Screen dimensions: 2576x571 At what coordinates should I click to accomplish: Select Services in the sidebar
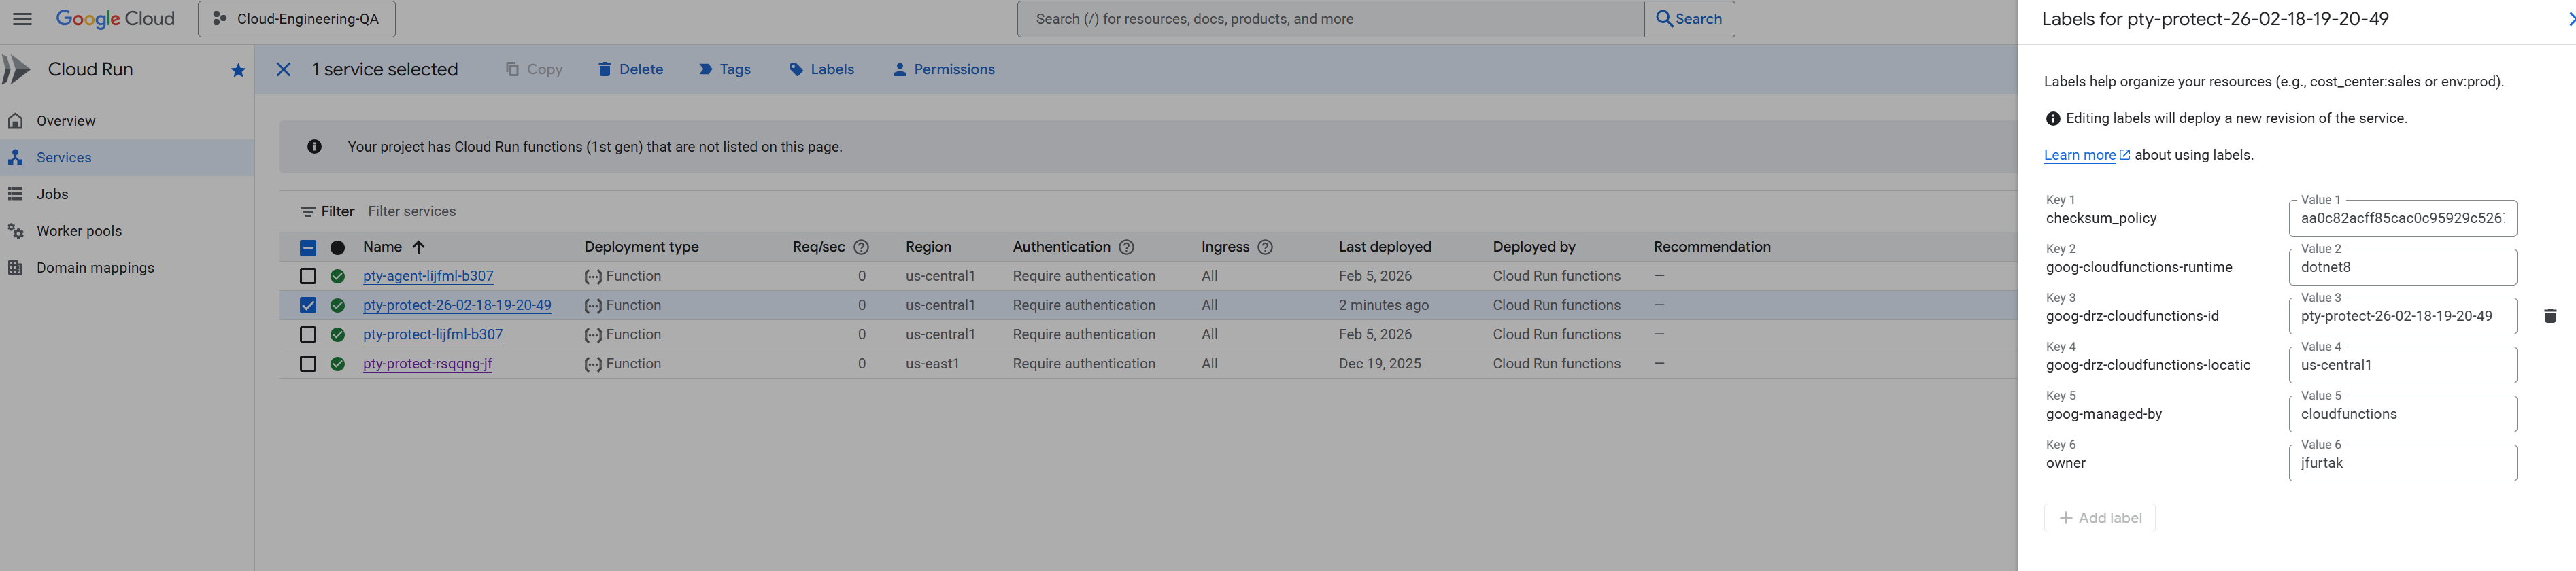(x=64, y=158)
